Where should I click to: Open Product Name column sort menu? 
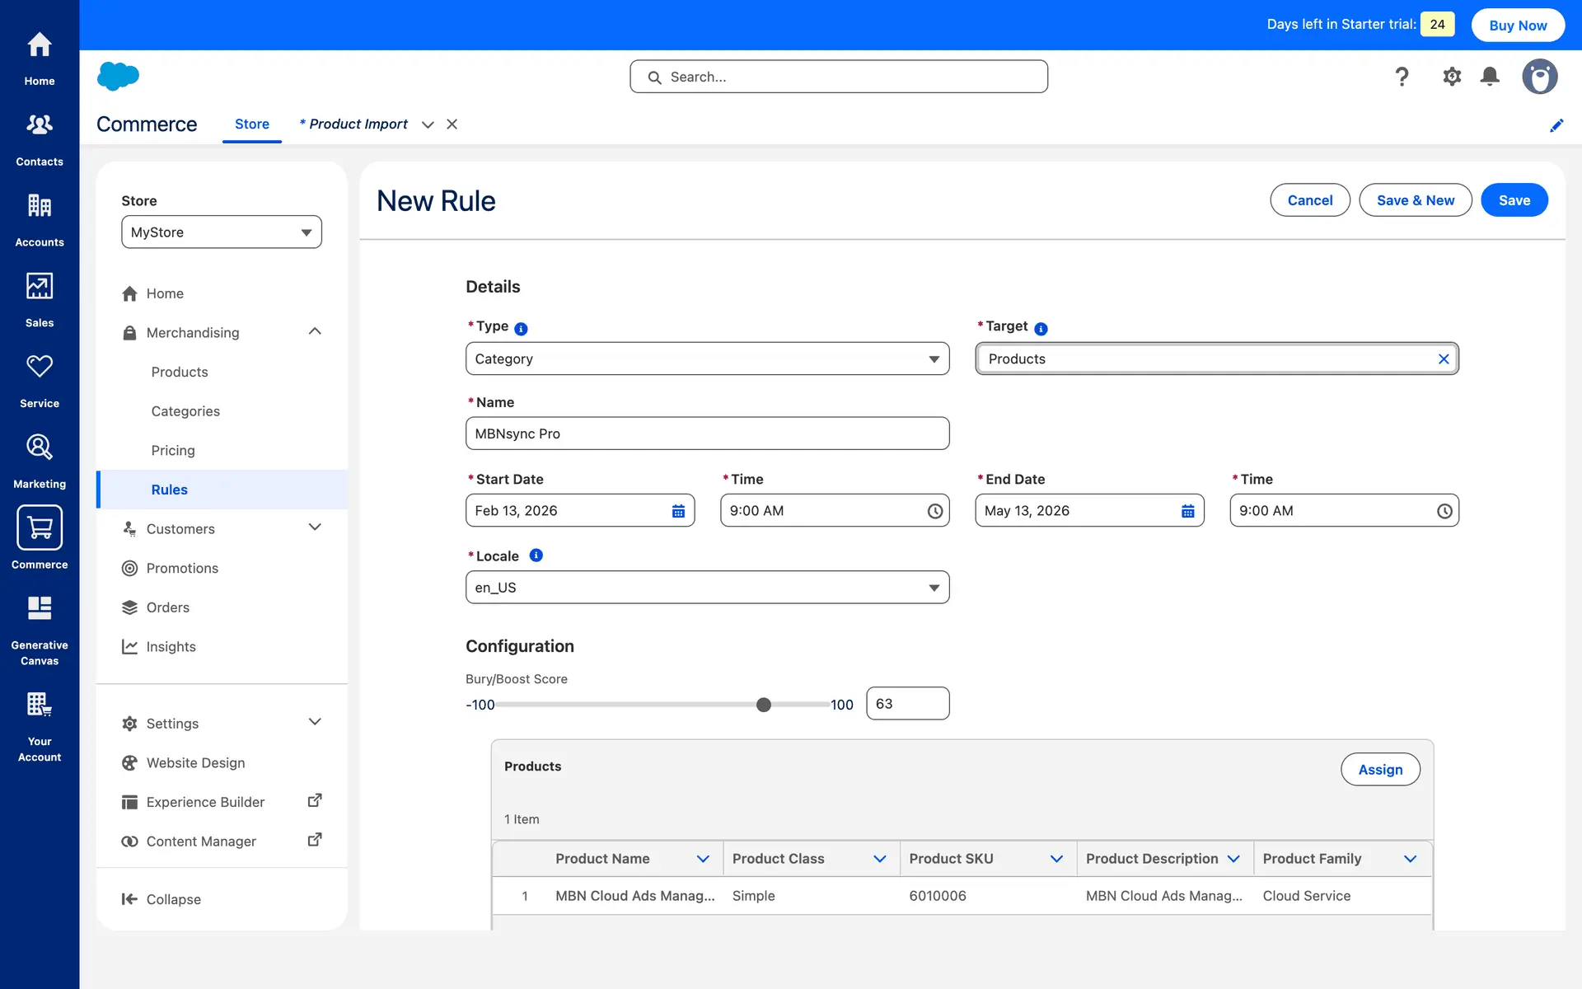coord(703,859)
